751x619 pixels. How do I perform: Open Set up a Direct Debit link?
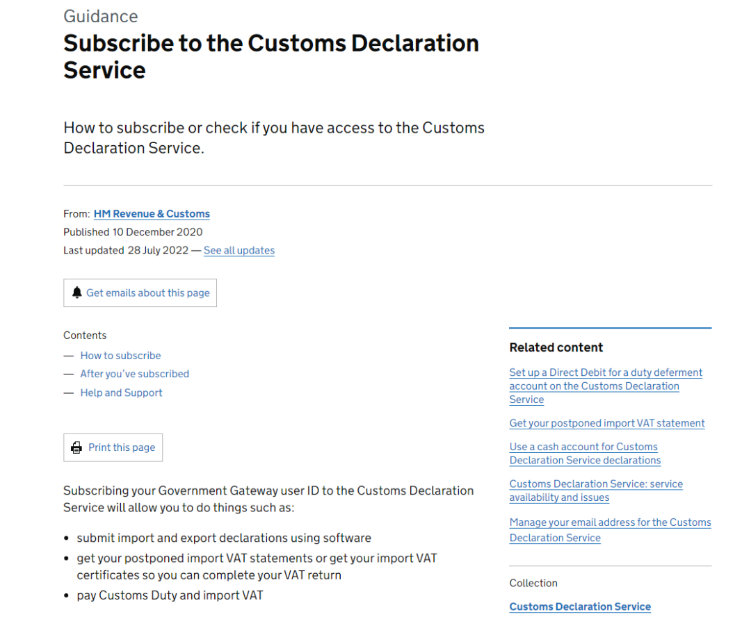point(605,373)
